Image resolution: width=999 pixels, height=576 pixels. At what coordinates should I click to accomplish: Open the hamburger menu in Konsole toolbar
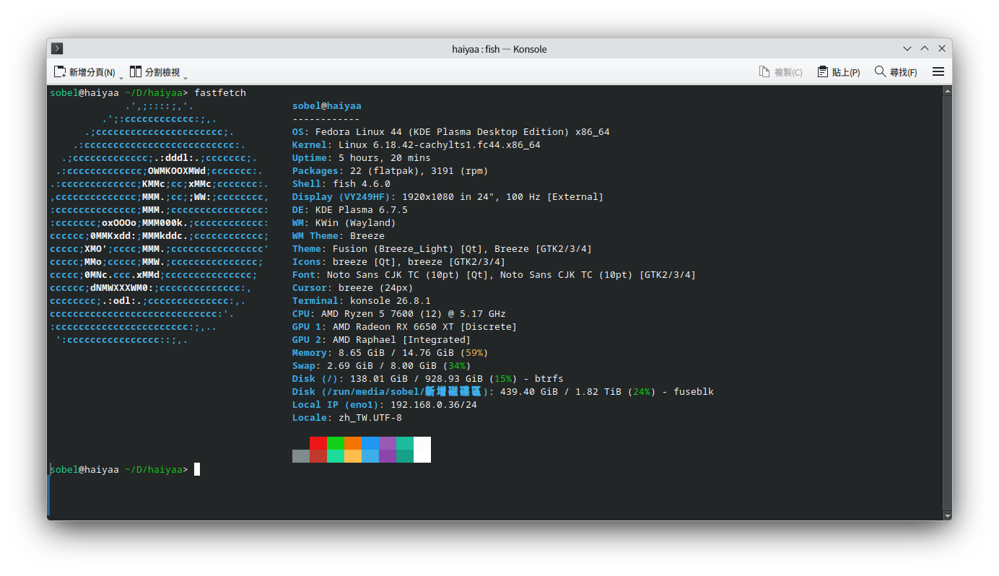938,71
